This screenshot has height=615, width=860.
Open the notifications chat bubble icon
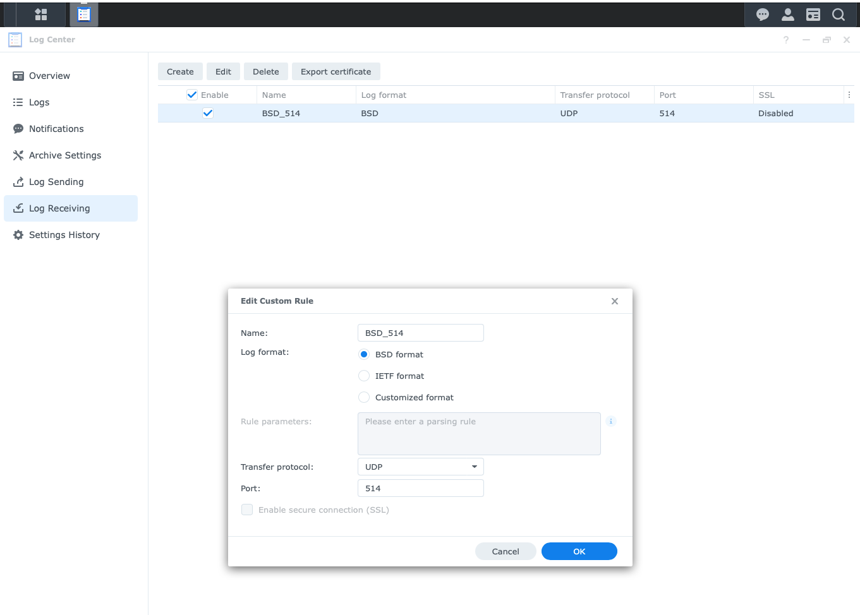(x=763, y=15)
